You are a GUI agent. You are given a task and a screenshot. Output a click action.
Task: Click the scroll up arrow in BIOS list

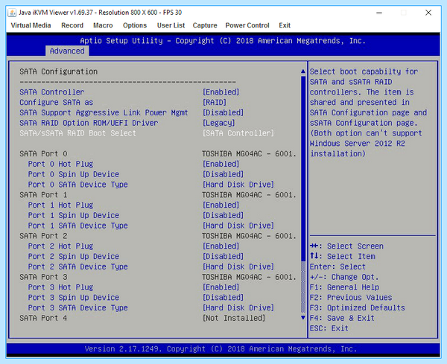point(303,71)
